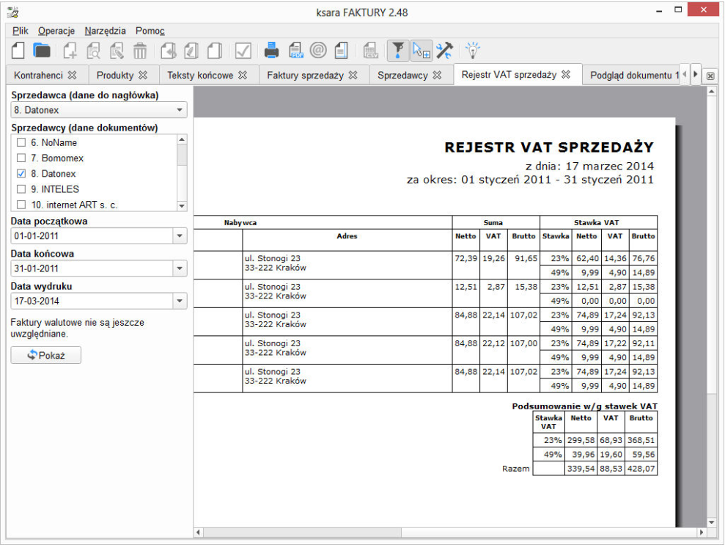Open the Pomoc menu

[x=150, y=31]
